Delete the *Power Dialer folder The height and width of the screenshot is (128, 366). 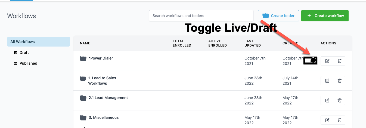[340, 61]
